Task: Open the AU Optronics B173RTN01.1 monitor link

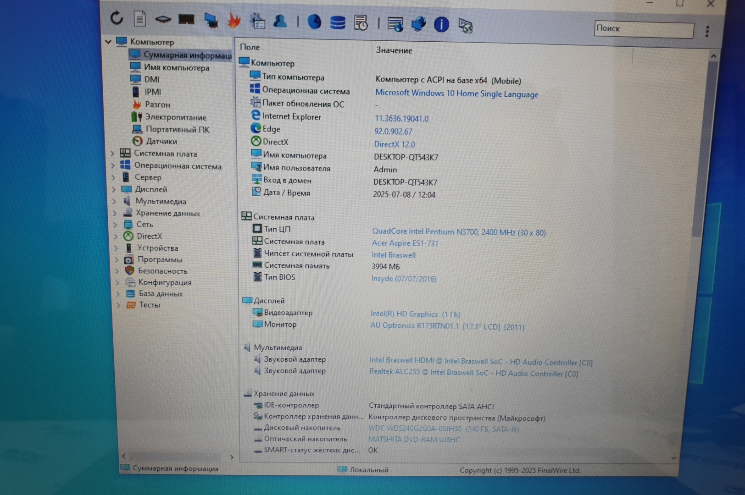Action: point(447,326)
